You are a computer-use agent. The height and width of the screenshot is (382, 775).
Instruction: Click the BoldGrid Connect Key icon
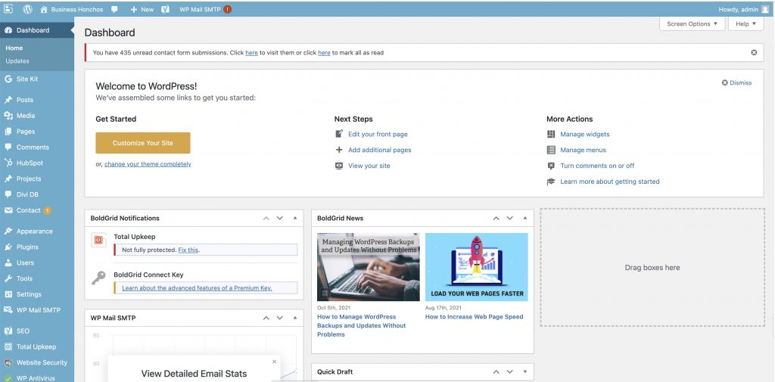(x=98, y=278)
